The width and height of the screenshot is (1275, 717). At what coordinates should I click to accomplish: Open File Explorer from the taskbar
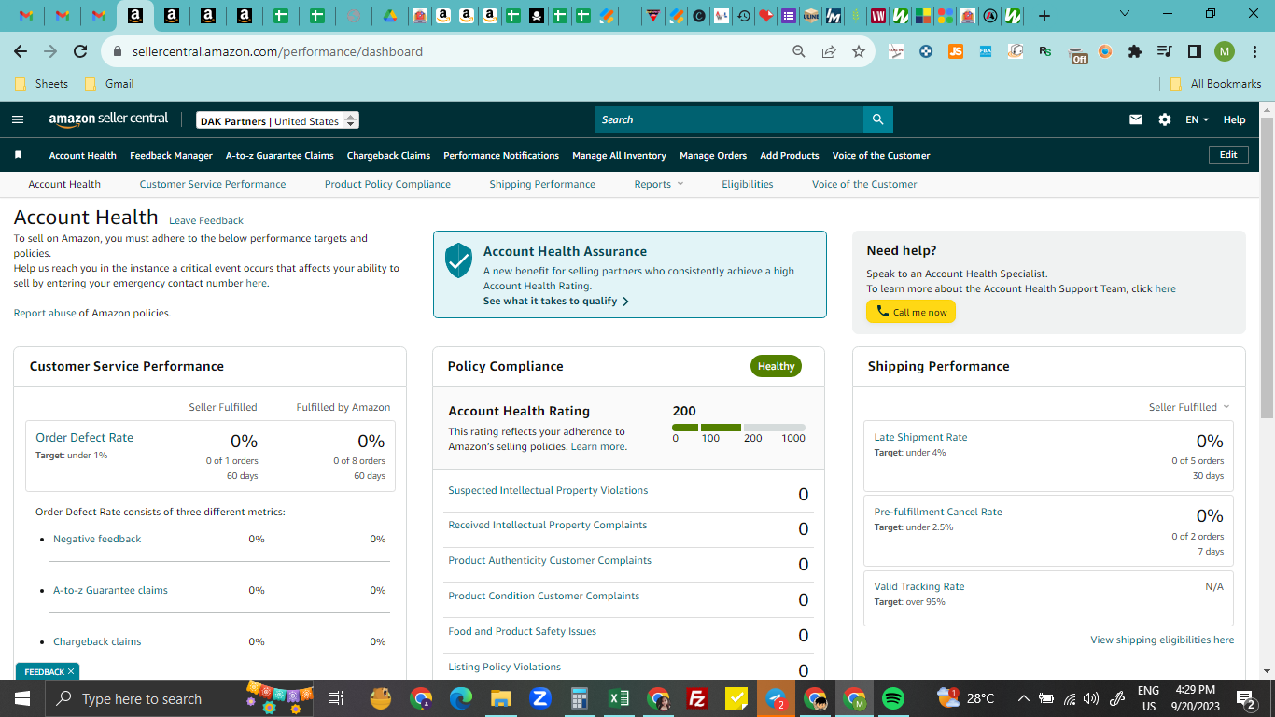click(x=500, y=698)
